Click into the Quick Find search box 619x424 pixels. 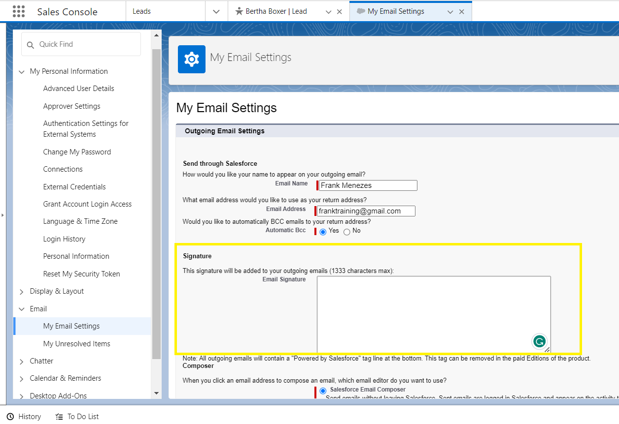[x=81, y=44]
